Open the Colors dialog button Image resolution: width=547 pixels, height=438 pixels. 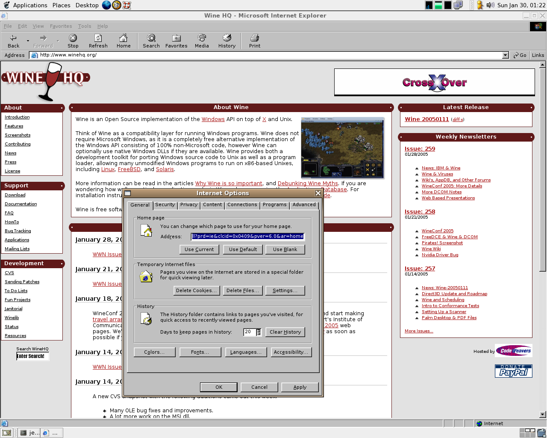(x=155, y=352)
